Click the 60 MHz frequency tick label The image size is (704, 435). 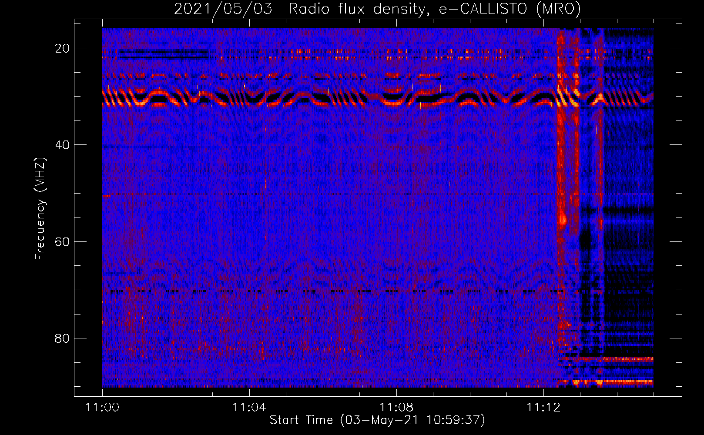[x=62, y=241]
